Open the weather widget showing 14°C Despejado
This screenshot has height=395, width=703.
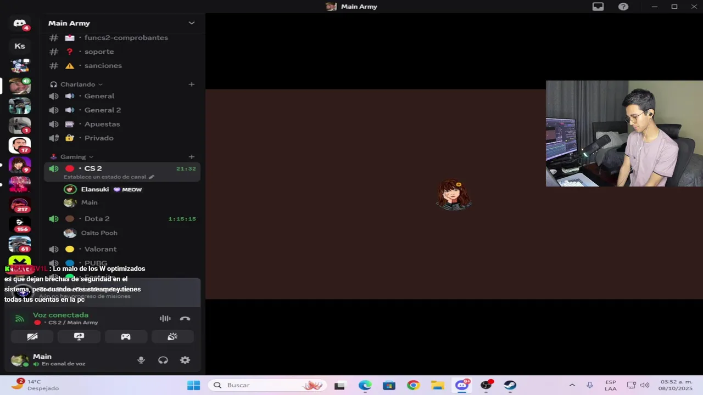click(35, 385)
